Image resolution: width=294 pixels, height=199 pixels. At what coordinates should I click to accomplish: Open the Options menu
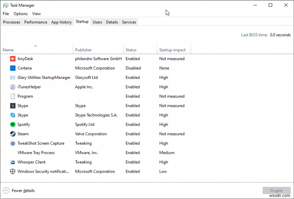click(21, 14)
